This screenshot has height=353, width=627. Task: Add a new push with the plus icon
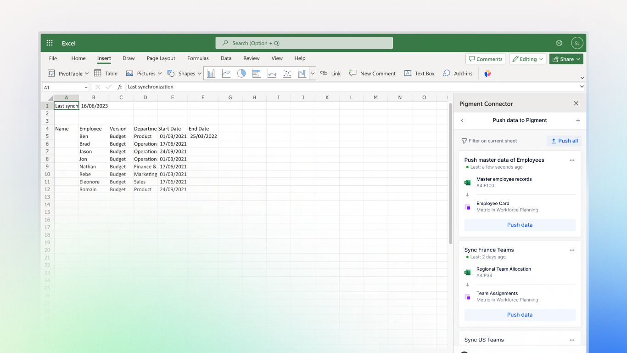pyautogui.click(x=578, y=120)
